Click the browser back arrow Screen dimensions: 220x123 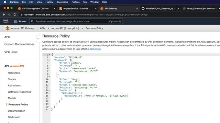point(4,15)
